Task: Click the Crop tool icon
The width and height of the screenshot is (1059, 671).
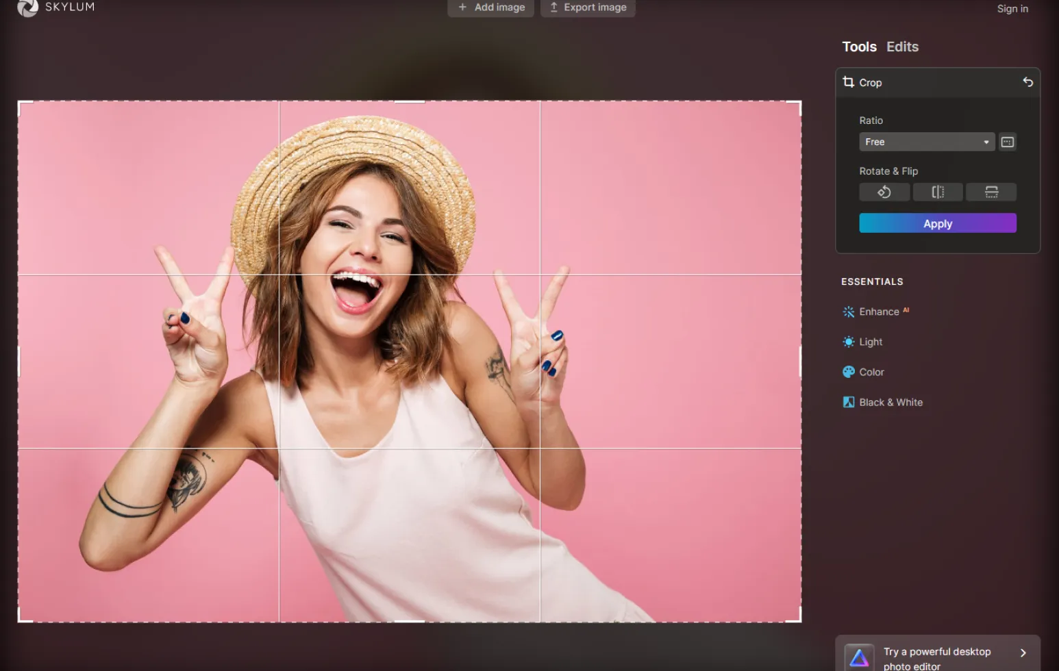Action: tap(849, 81)
